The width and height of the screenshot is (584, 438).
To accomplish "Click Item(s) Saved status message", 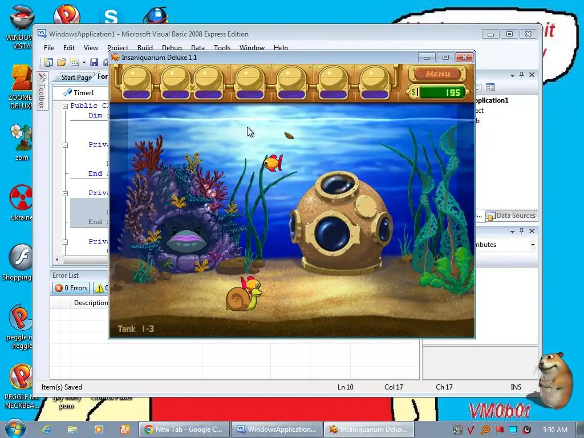I will (x=62, y=387).
